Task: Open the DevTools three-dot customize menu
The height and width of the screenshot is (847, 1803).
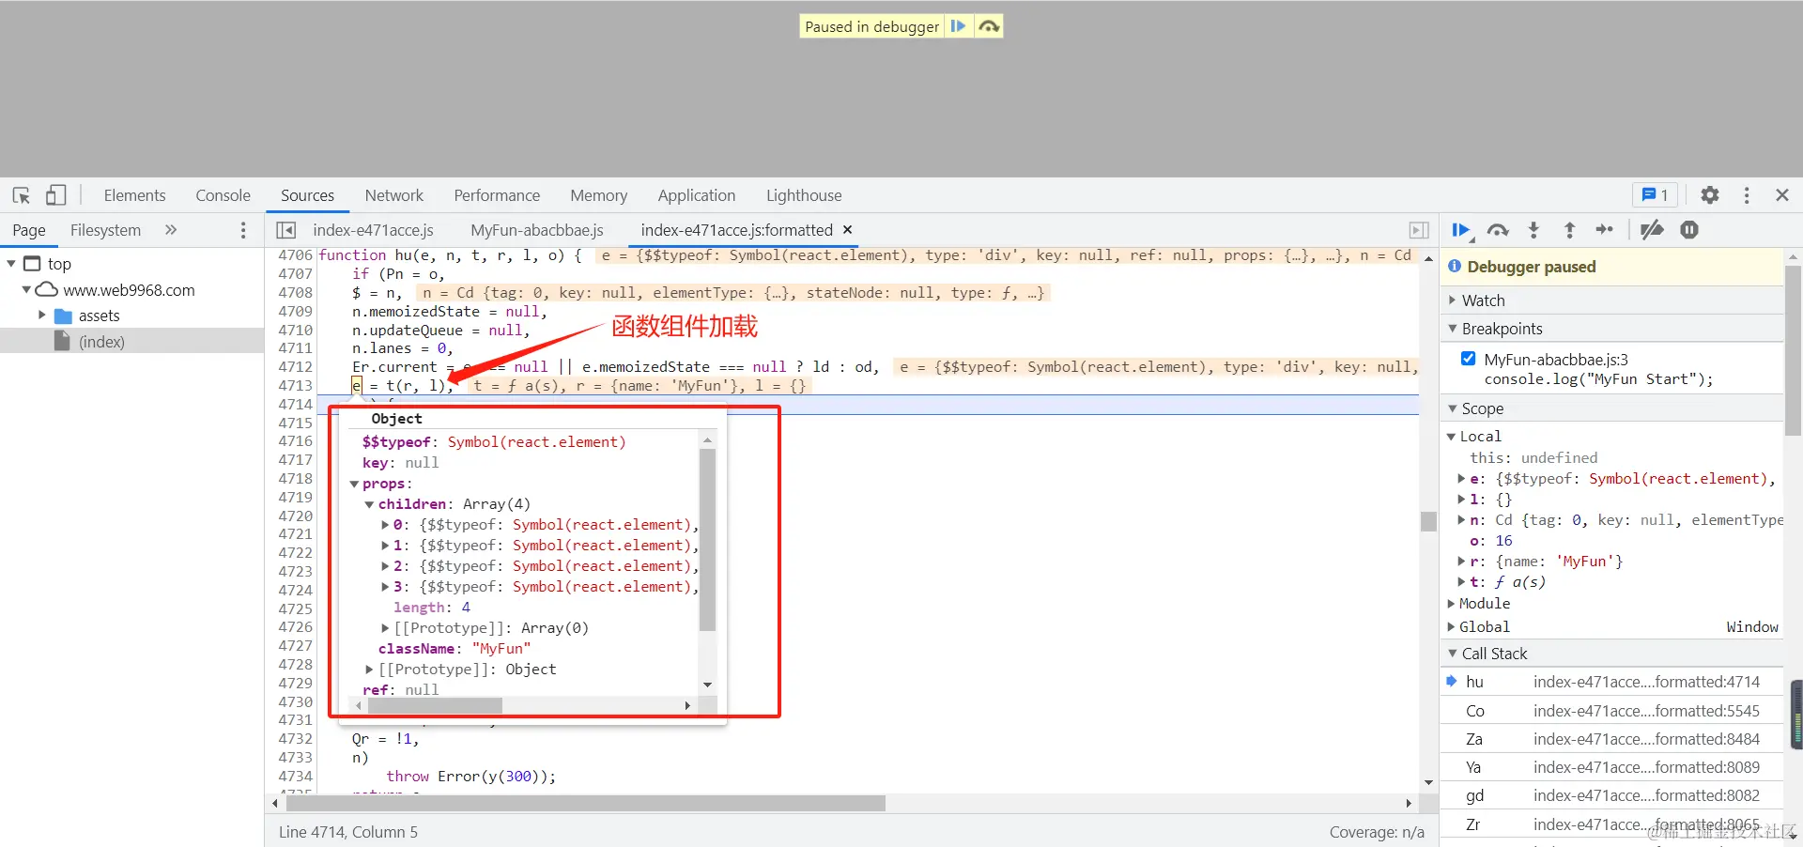Action: pos(1747,194)
